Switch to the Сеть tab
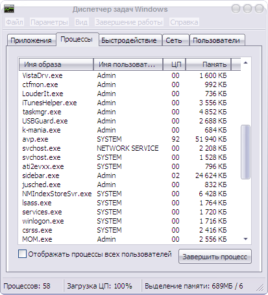 (x=175, y=40)
